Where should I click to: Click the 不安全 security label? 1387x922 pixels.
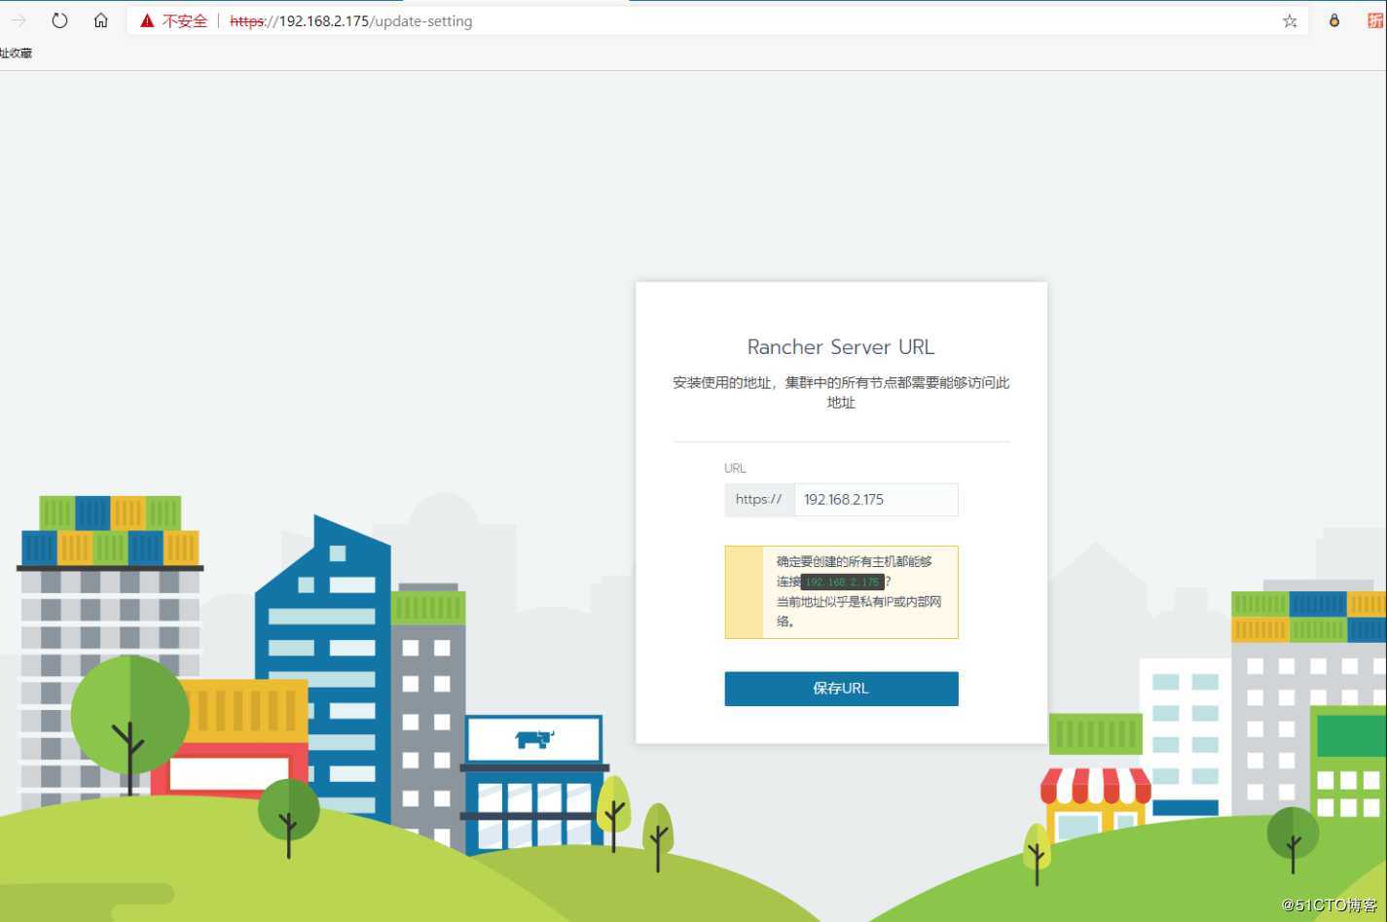click(x=185, y=20)
